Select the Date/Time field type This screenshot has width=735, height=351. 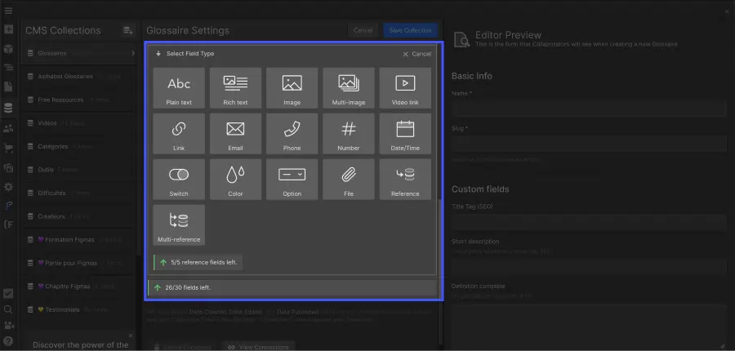[x=405, y=134]
